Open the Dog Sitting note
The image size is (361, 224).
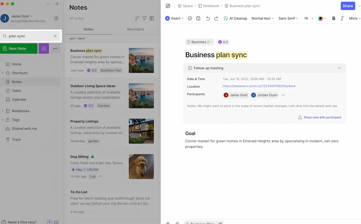[112, 167]
